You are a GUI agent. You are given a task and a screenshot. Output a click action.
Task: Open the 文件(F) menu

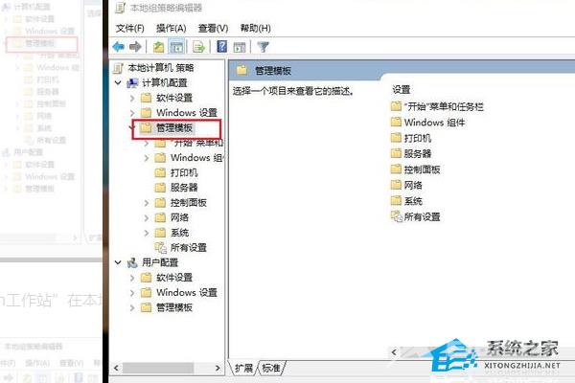click(x=129, y=28)
